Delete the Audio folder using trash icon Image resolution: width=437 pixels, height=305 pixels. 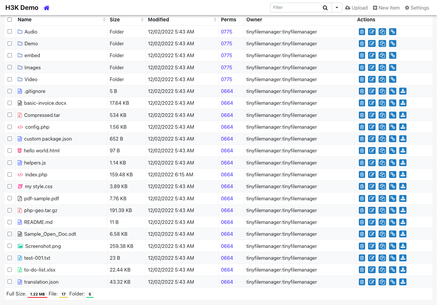[x=362, y=32]
